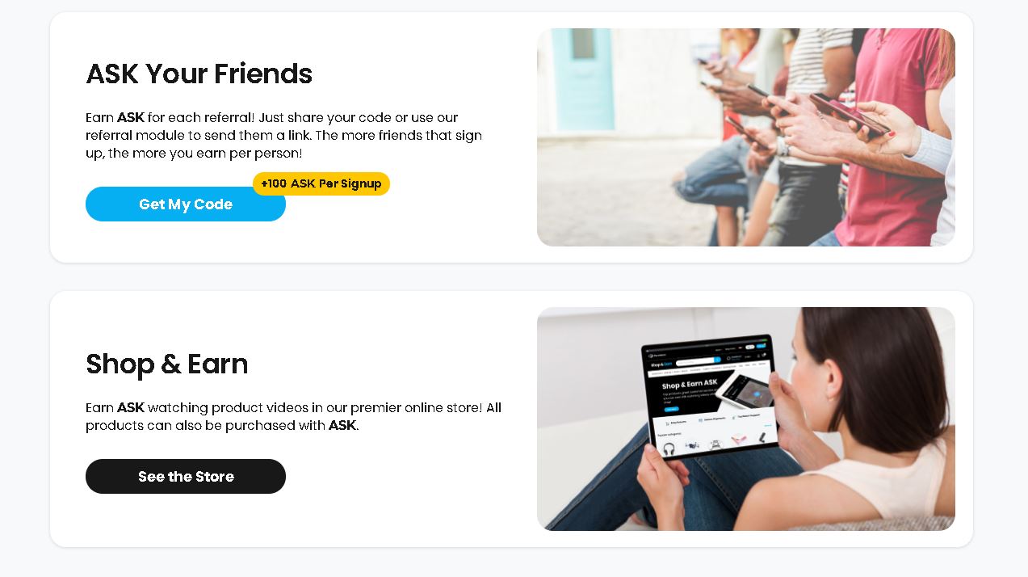Open the woman holding tablet photo

(746, 419)
